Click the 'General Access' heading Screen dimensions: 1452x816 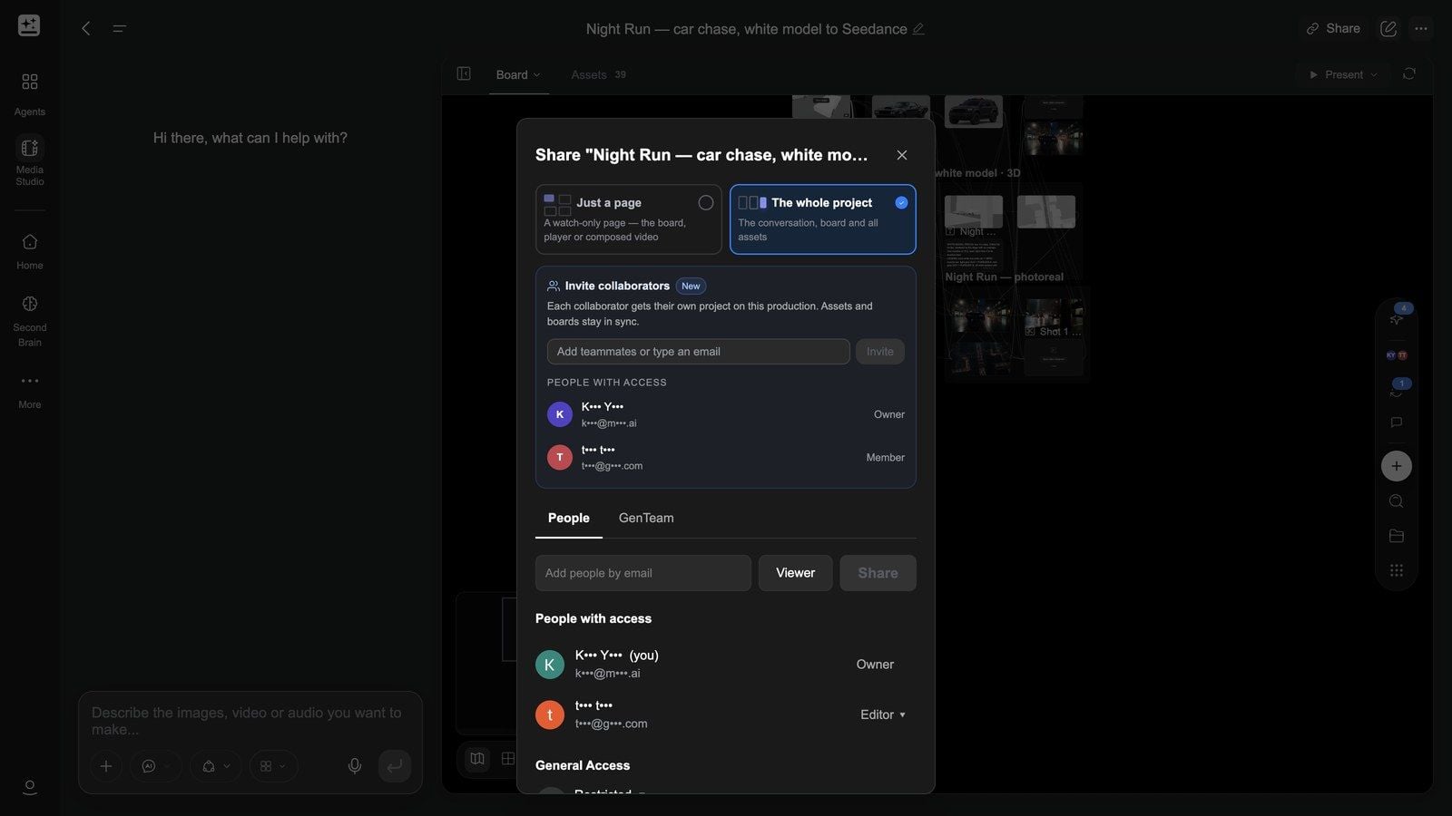tap(583, 765)
